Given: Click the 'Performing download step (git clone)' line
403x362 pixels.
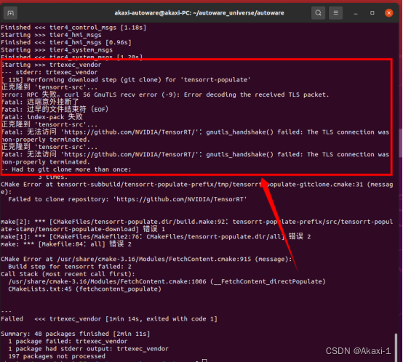Looking at the screenshot, I should 126,79.
